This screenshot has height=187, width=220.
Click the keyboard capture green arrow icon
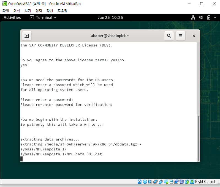click(192, 182)
